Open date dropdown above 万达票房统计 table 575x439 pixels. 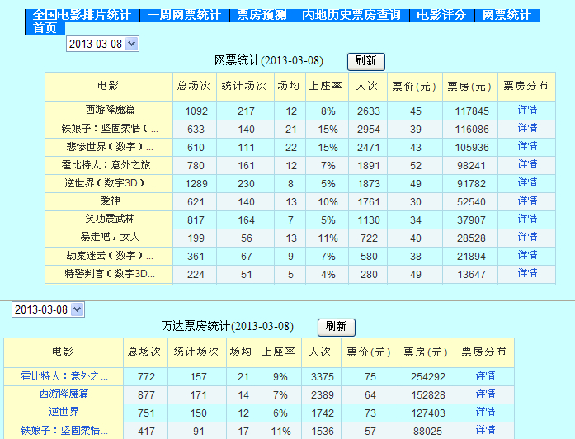coord(48,309)
